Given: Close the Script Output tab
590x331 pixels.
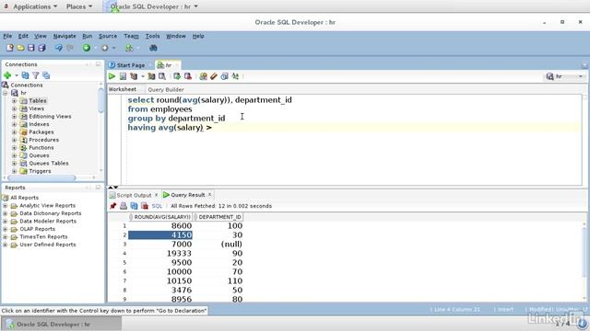Looking at the screenshot, I should click(156, 195).
